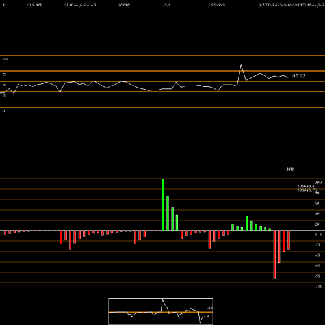Screen dimensions: 325x325
Task: Click the 'SI MunafaSutraR' header text
Action: point(80,5)
